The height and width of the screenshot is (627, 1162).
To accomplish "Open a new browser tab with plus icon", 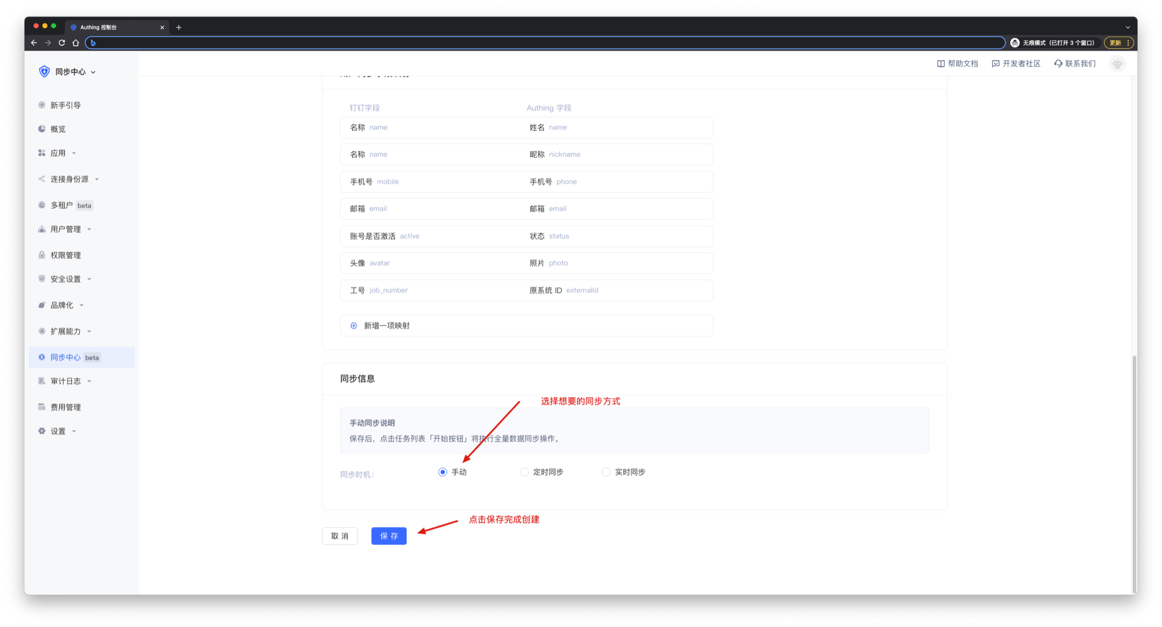I will tap(179, 27).
